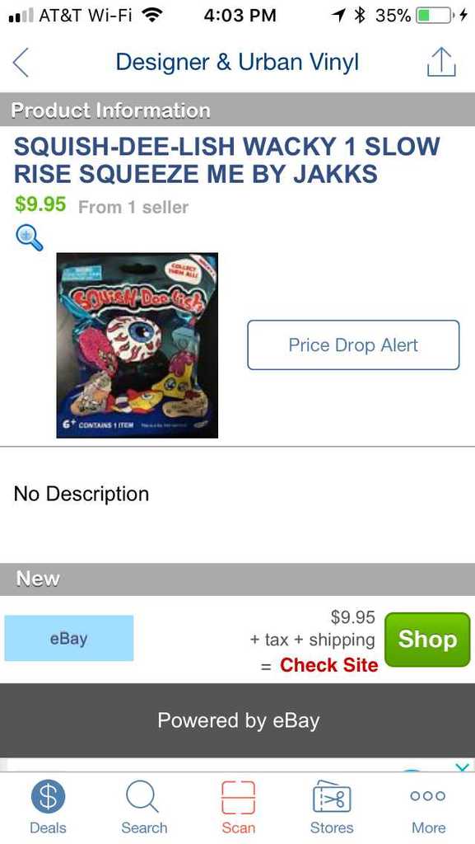Image resolution: width=475 pixels, height=844 pixels.
Task: Tap the back arrow chevron
Action: [21, 63]
